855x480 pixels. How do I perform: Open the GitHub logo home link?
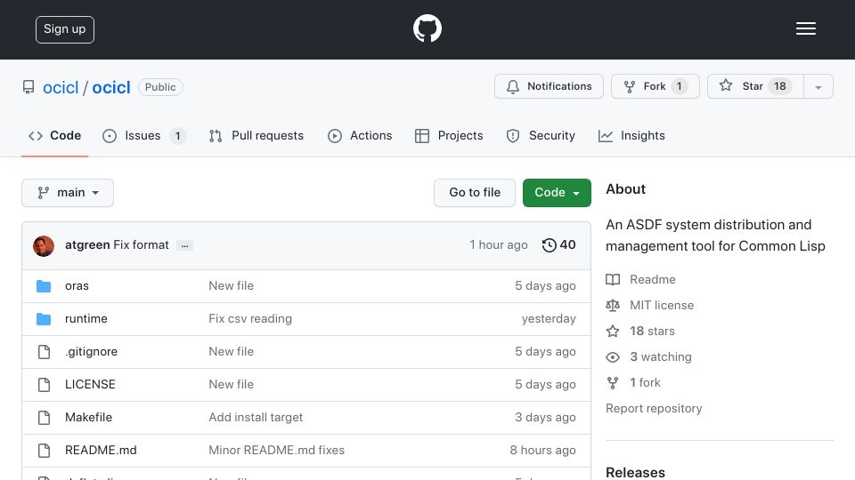coord(427,28)
